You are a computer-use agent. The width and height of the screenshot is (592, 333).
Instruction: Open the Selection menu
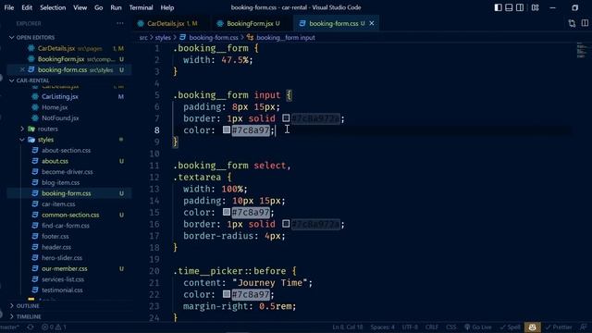coord(53,7)
